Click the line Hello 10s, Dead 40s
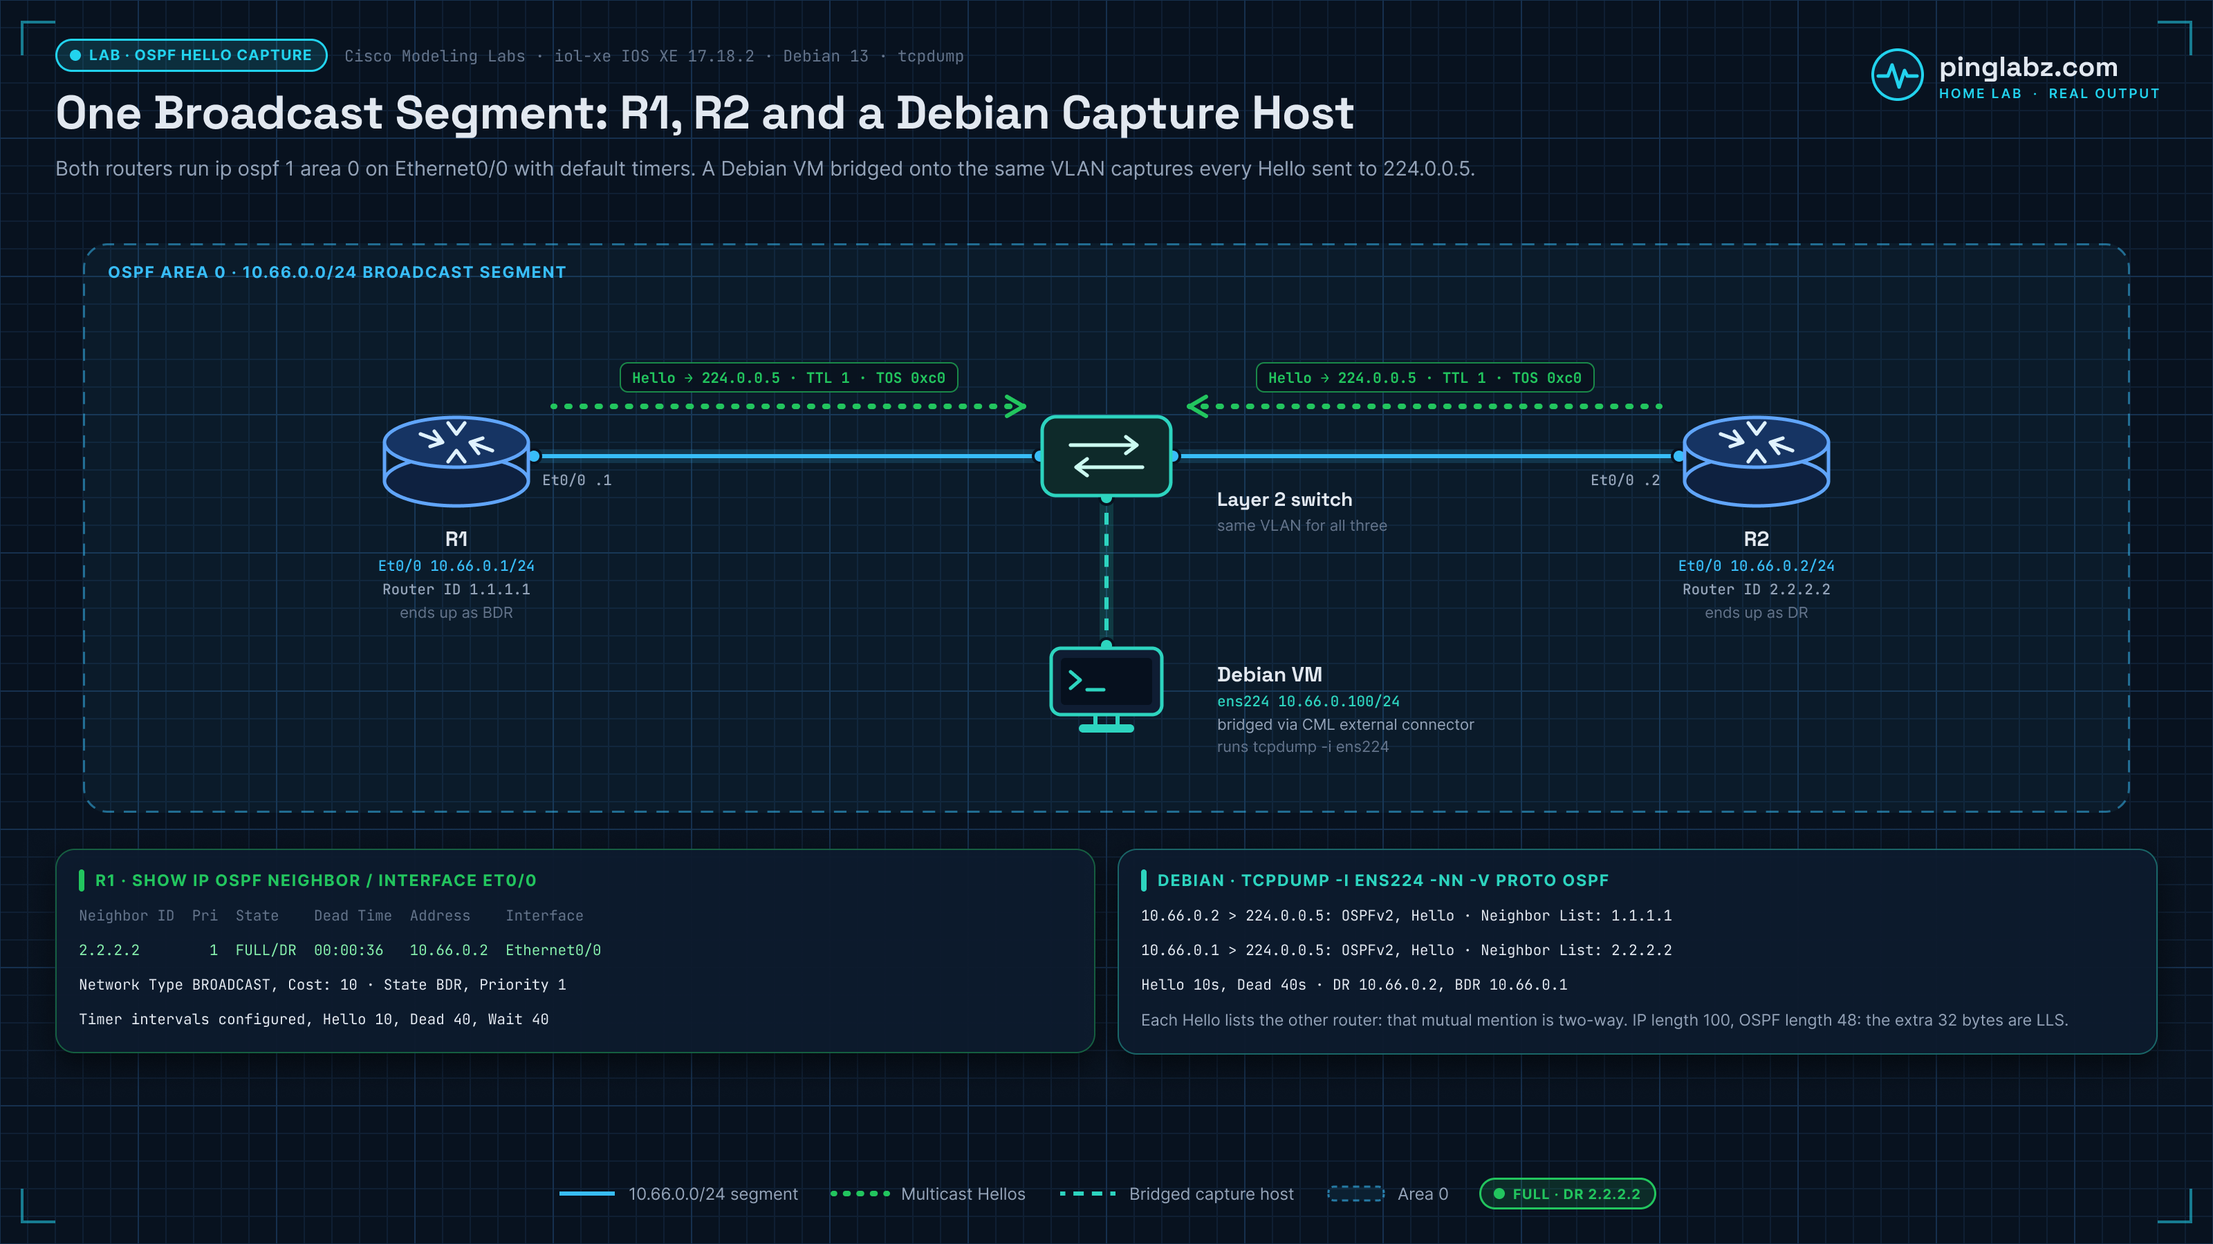Image resolution: width=2213 pixels, height=1244 pixels. tap(1354, 985)
